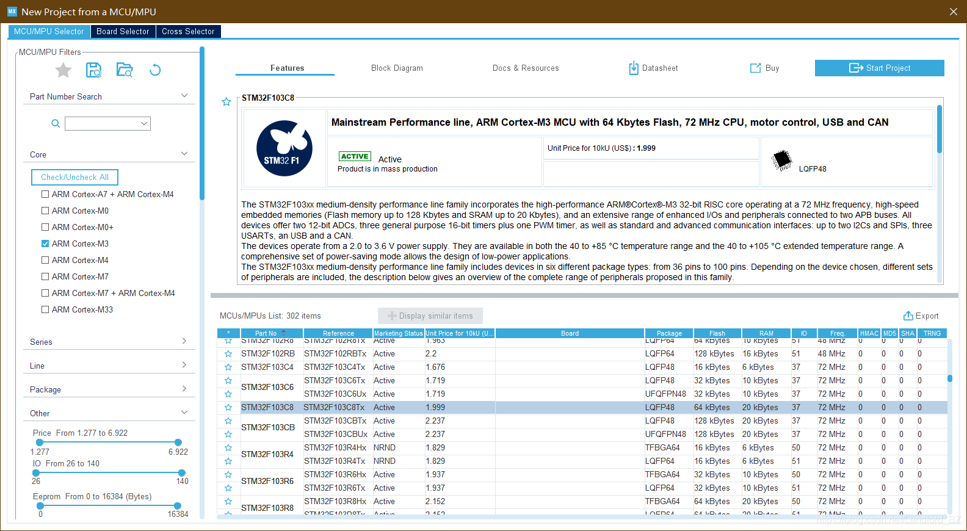The image size is (967, 531).
Task: Show favorite MCUs star filter icon
Action: (63, 70)
